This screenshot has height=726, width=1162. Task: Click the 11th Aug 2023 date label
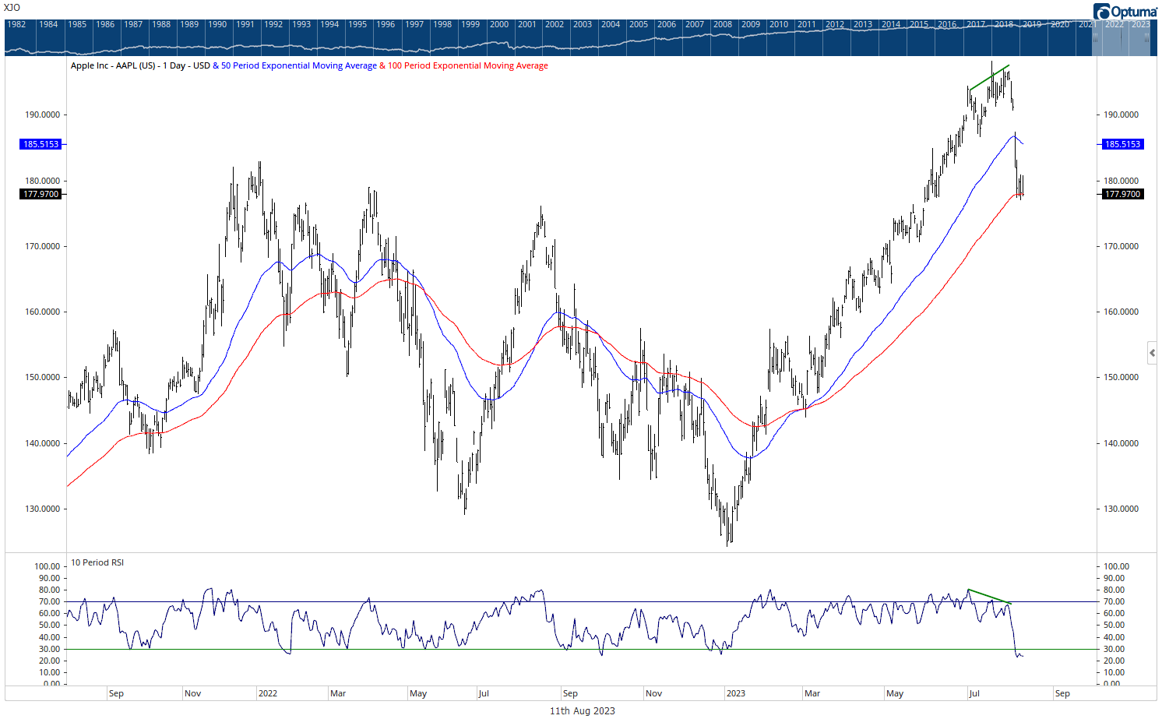(x=582, y=710)
